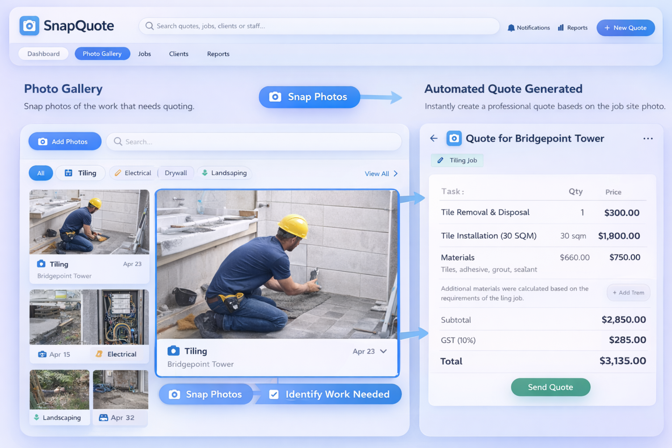Click camera icon beside Quote for Bridgepoint Tower

coord(454,139)
